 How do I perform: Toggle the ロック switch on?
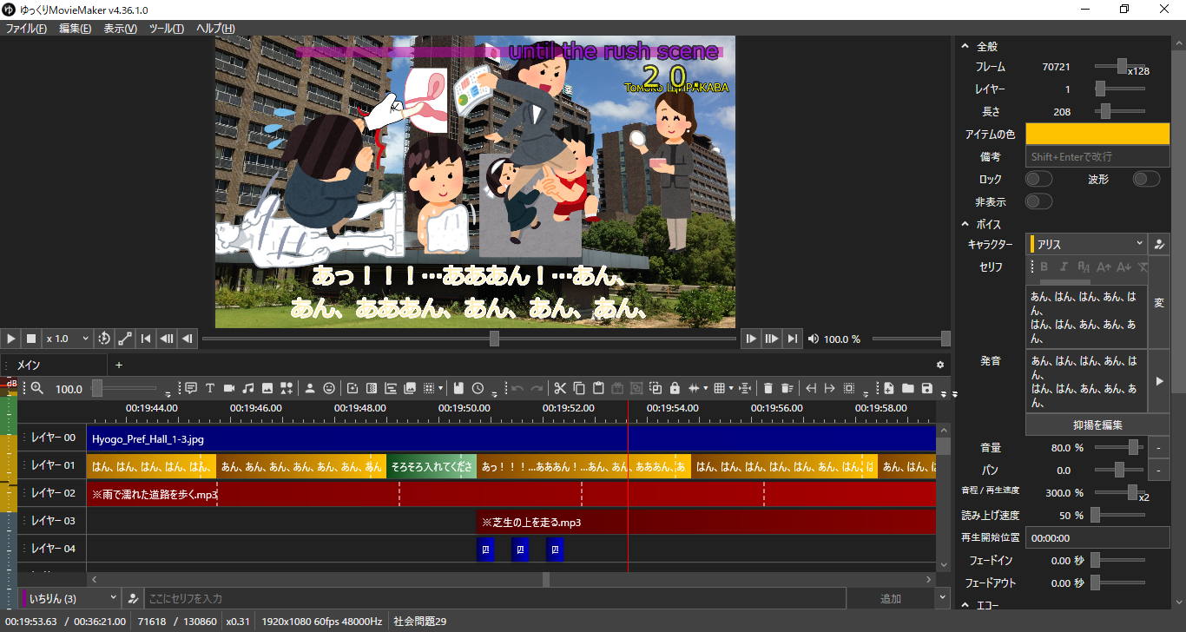click(x=1038, y=179)
